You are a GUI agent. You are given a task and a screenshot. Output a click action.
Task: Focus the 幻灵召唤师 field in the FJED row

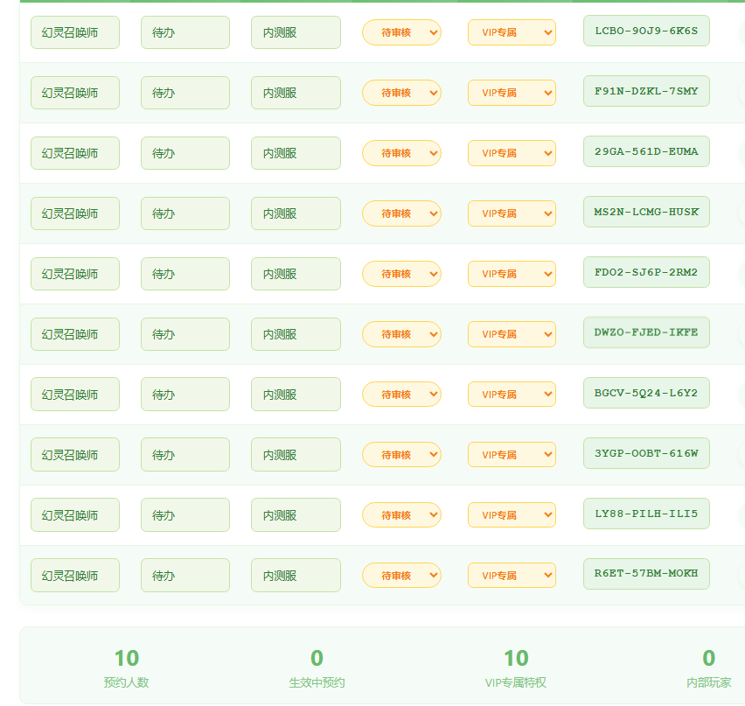(75, 334)
